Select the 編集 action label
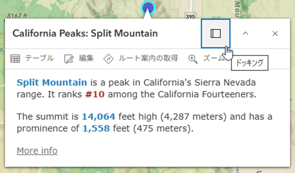 (x=86, y=58)
